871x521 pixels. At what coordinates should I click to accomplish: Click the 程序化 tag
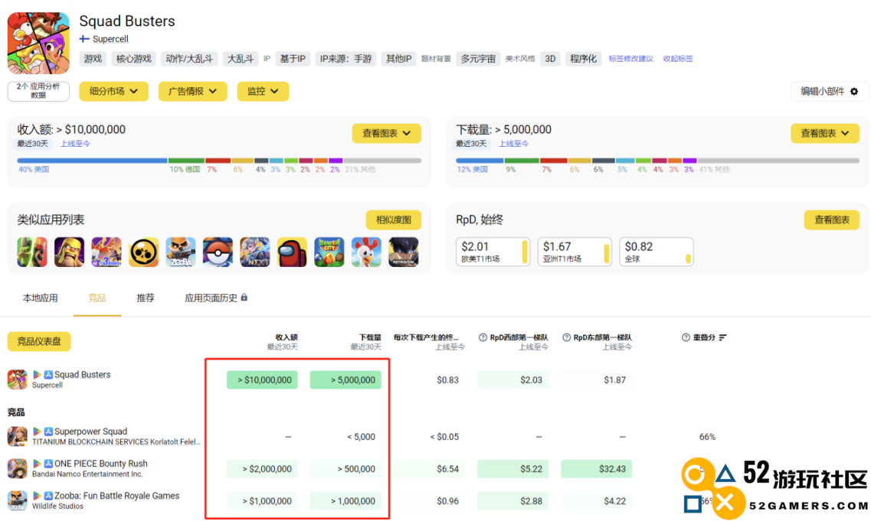pos(583,59)
